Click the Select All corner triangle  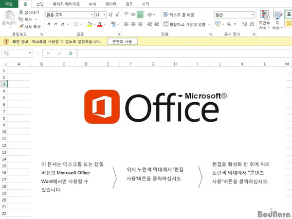pos(5,64)
